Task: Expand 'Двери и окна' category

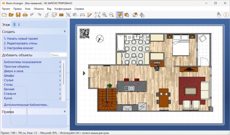Action: pyautogui.click(x=32, y=71)
